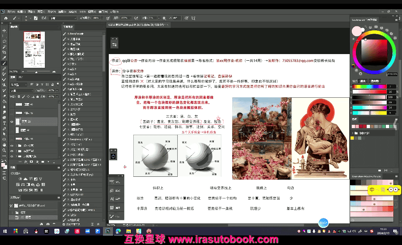Toggle lock transparent pixels
This screenshot has width=402, height=245.
(19, 97)
